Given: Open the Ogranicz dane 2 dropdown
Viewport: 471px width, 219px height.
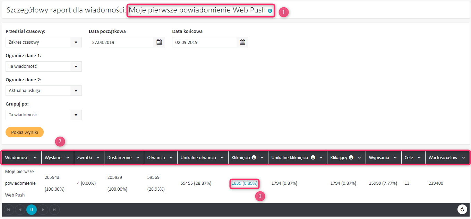Looking at the screenshot, I should coord(76,91).
